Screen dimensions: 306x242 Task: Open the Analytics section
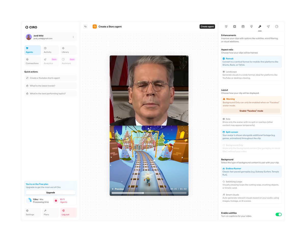50,61
